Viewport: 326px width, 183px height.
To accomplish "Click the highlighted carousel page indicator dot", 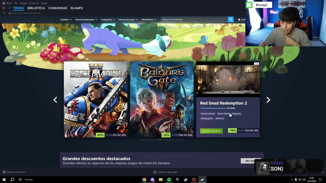I will pyautogui.click(x=160, y=140).
